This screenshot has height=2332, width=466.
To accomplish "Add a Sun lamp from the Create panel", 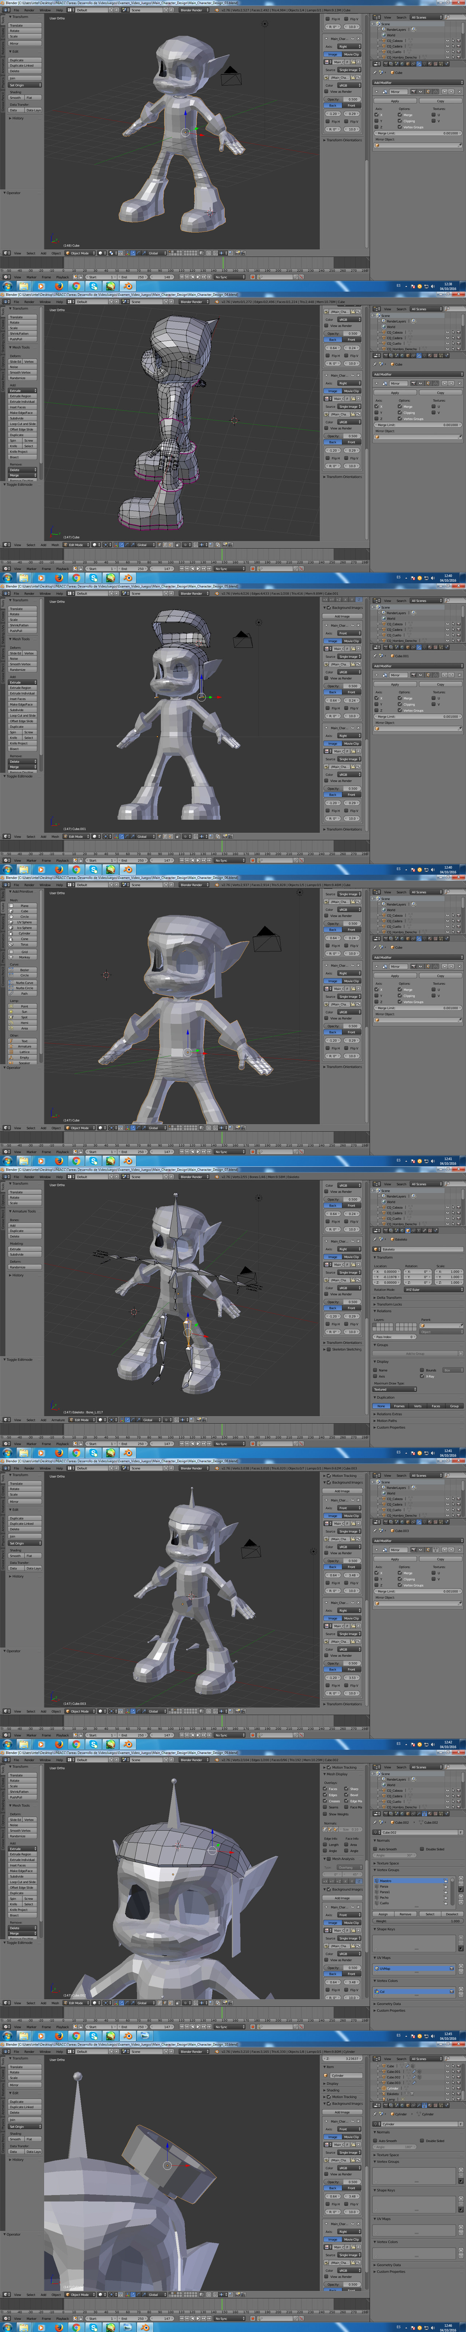I will (23, 1012).
